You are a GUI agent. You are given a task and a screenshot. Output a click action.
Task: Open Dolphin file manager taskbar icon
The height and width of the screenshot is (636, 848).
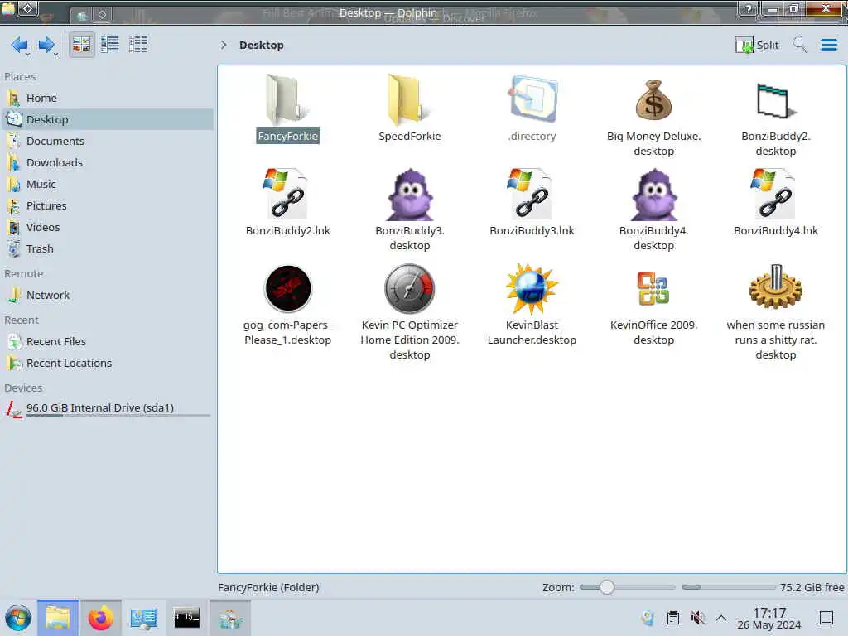point(58,618)
